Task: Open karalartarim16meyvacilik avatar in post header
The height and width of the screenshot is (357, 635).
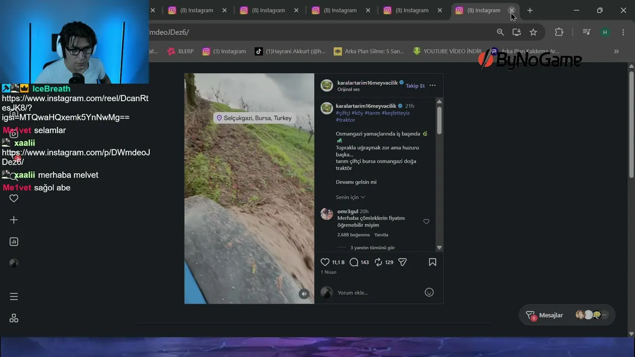Action: pyautogui.click(x=326, y=85)
